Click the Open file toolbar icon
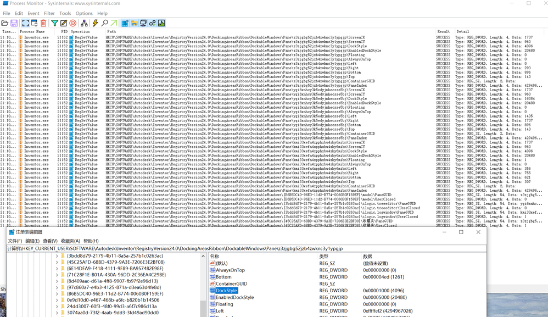This screenshot has width=548, height=317. click(5, 24)
